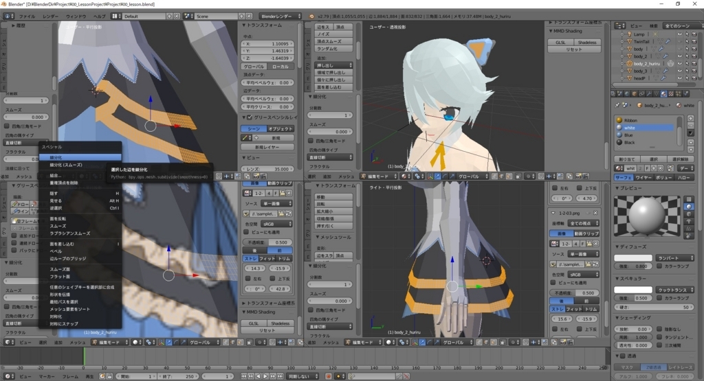The height and width of the screenshot is (381, 704).
Task: Enable quad/triangle mode checkbox in top middle panel
Action: (311, 141)
